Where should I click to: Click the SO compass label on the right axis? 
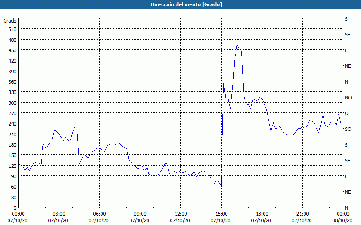coord(348,129)
